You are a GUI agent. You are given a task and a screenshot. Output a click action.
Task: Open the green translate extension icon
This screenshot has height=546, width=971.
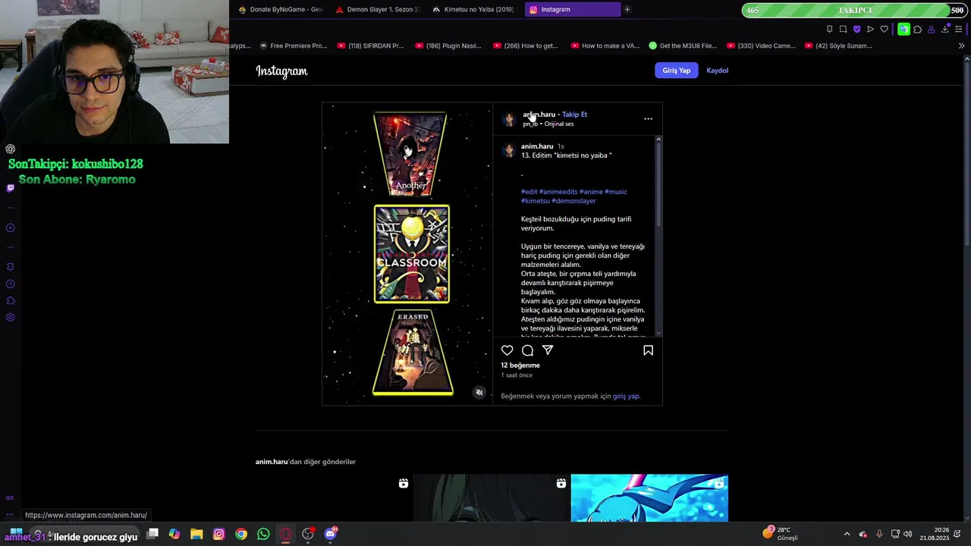(903, 30)
